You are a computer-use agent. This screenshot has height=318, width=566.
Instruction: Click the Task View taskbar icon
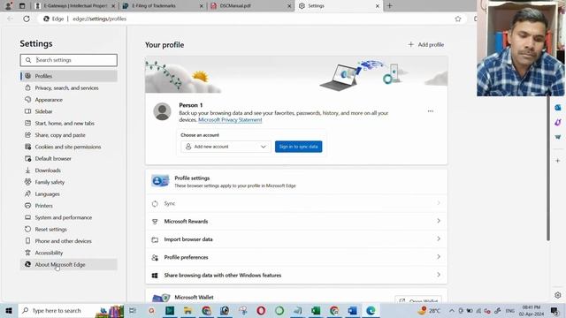coord(133,310)
